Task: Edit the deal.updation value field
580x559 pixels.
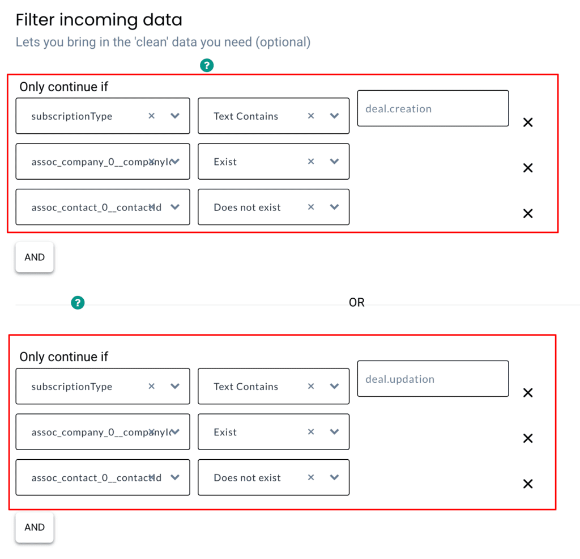Action: click(433, 379)
